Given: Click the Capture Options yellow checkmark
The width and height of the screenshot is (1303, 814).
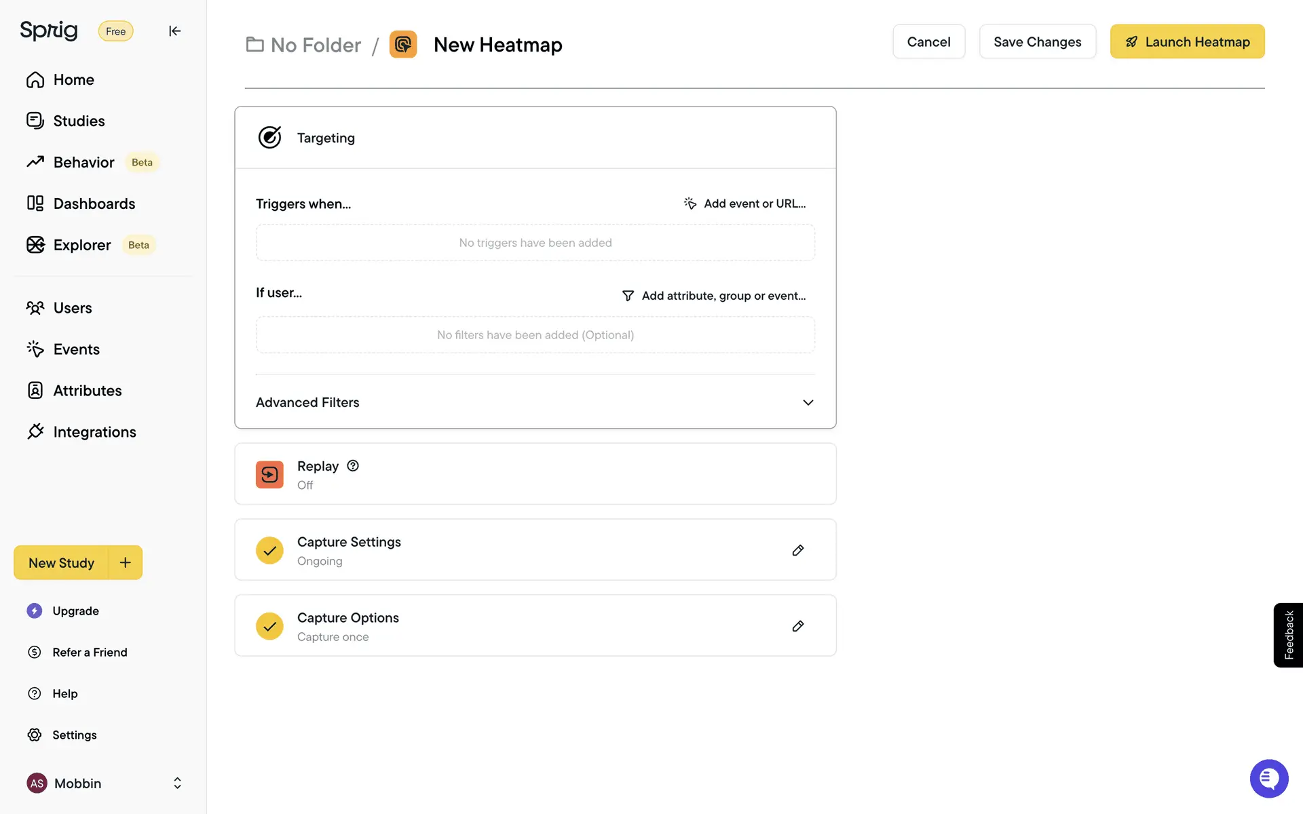Looking at the screenshot, I should point(269,626).
